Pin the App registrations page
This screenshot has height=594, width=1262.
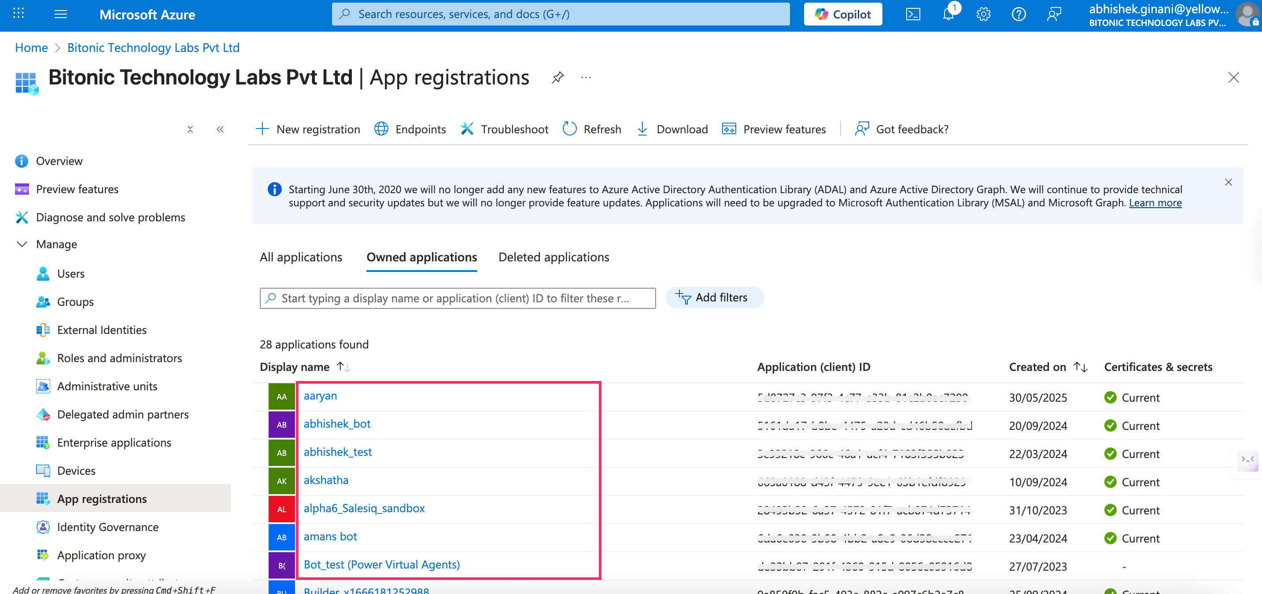tap(557, 77)
